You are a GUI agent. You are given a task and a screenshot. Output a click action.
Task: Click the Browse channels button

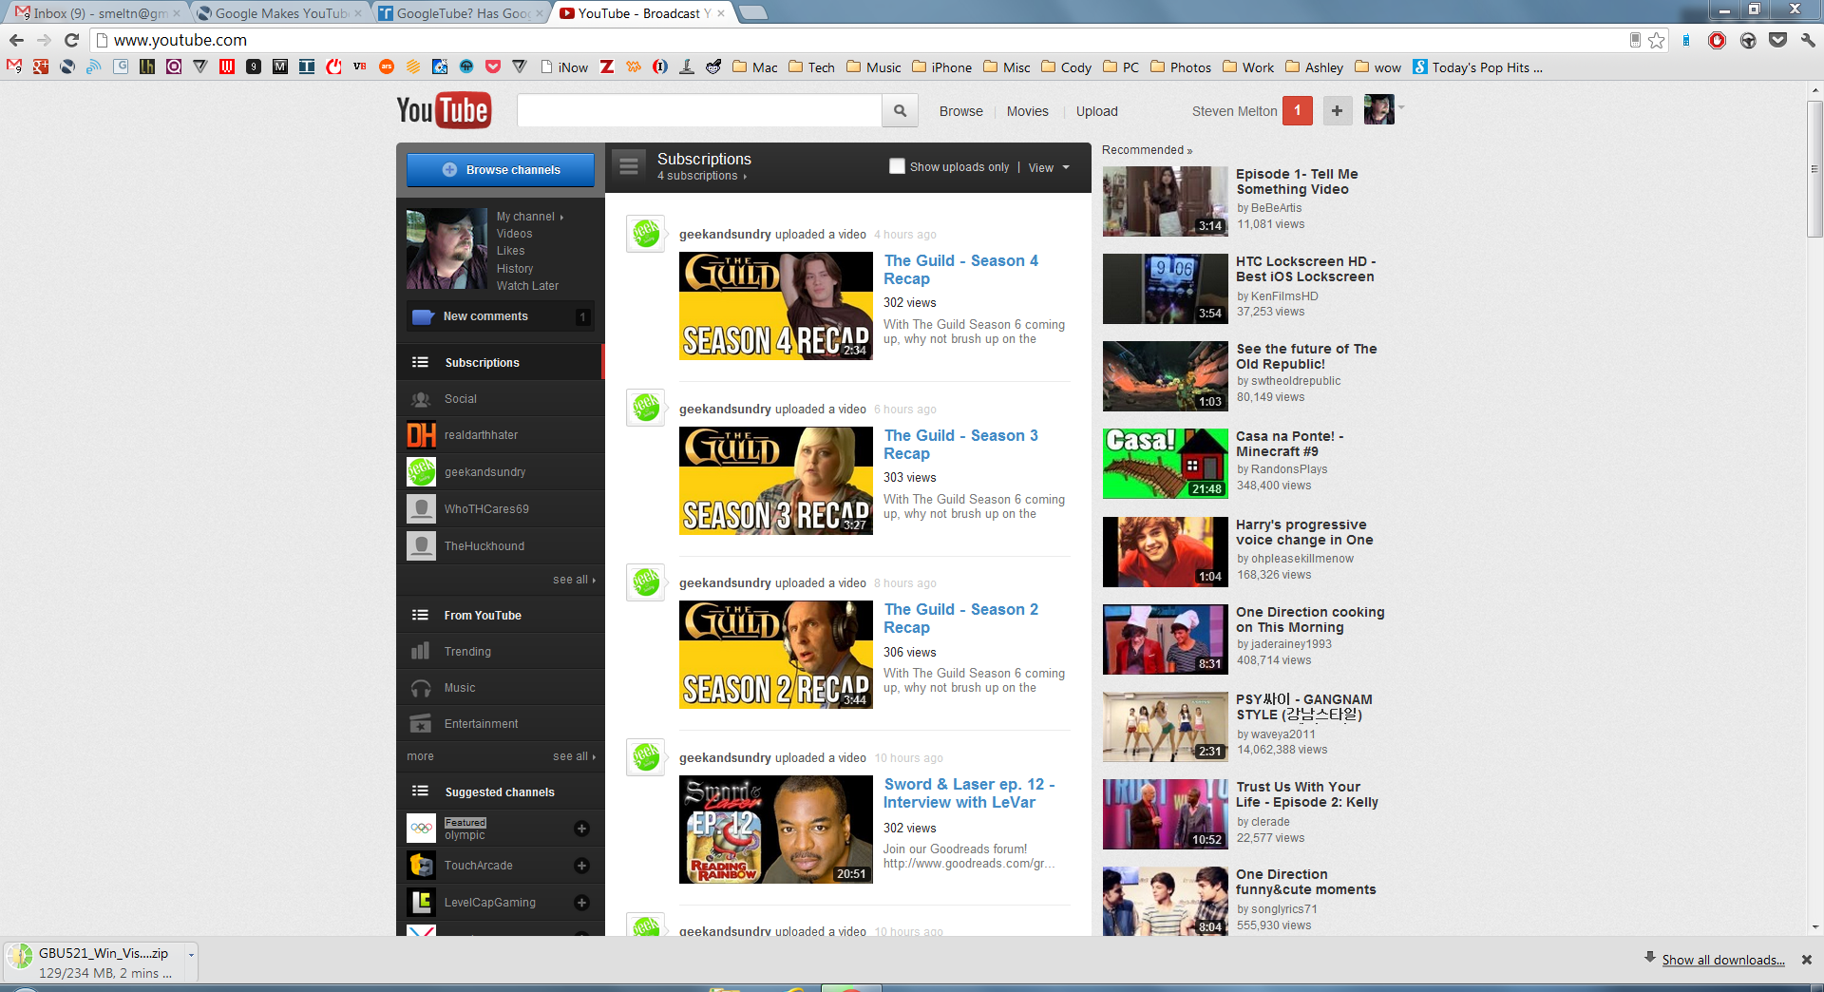click(500, 169)
